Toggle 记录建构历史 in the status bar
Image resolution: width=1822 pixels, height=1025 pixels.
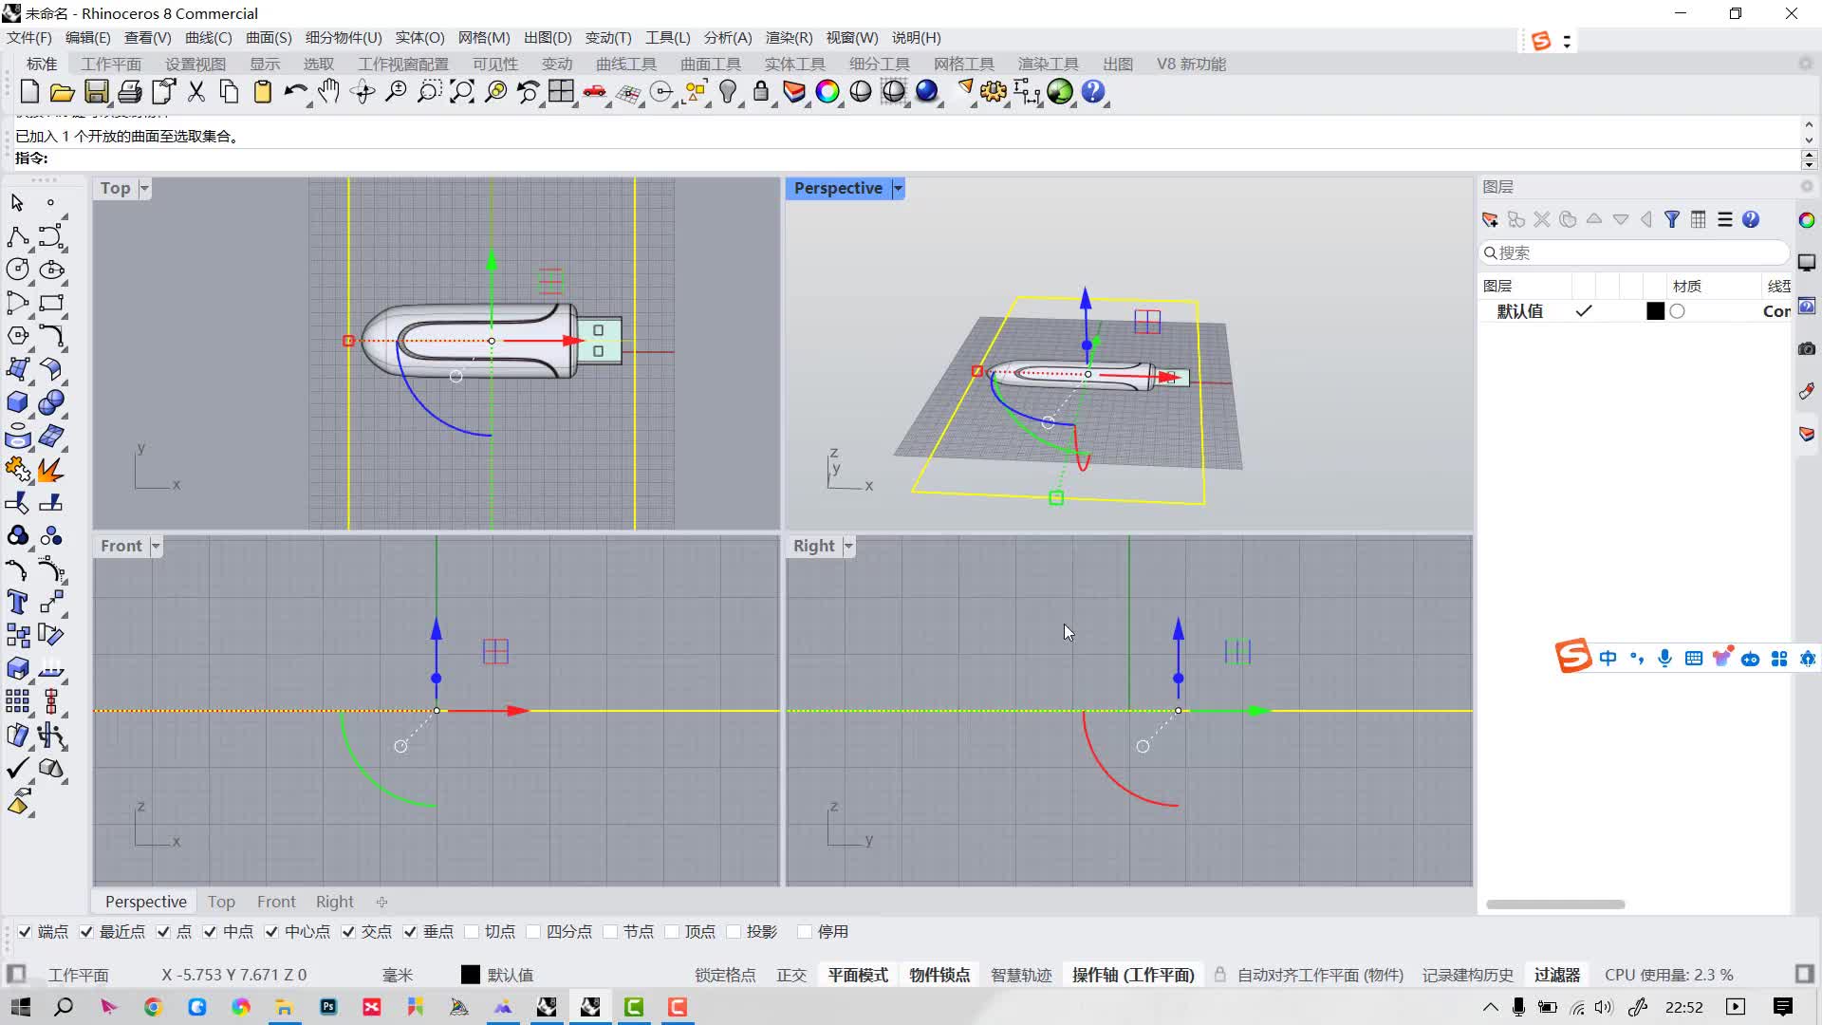pos(1467,975)
